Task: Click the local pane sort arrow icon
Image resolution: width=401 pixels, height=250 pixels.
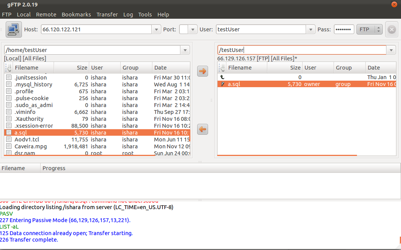Action: pyautogui.click(x=9, y=68)
